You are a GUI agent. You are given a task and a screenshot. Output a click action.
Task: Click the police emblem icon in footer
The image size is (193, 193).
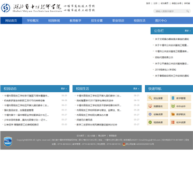tap(124, 144)
